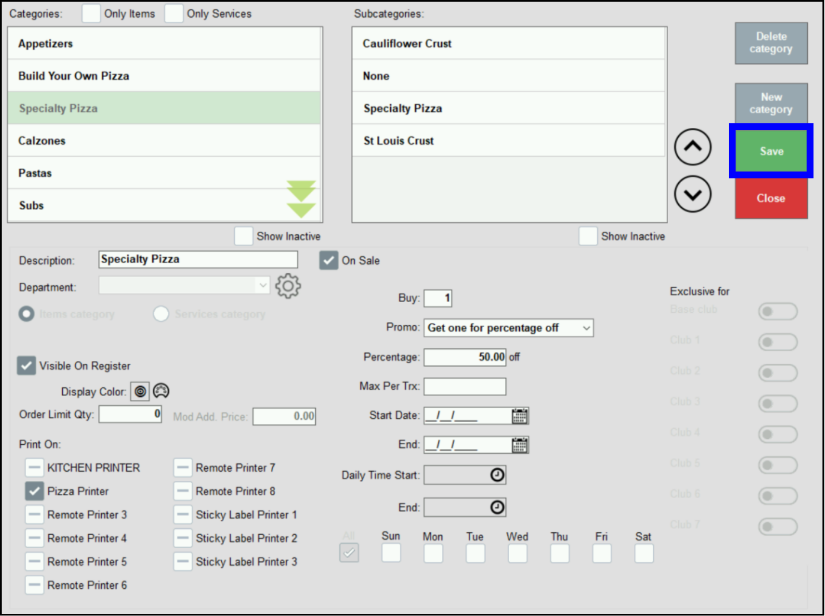Screen dimensions: 825x616
Task: Enable KITCHEN PRINTER checkbox
Action: click(34, 468)
